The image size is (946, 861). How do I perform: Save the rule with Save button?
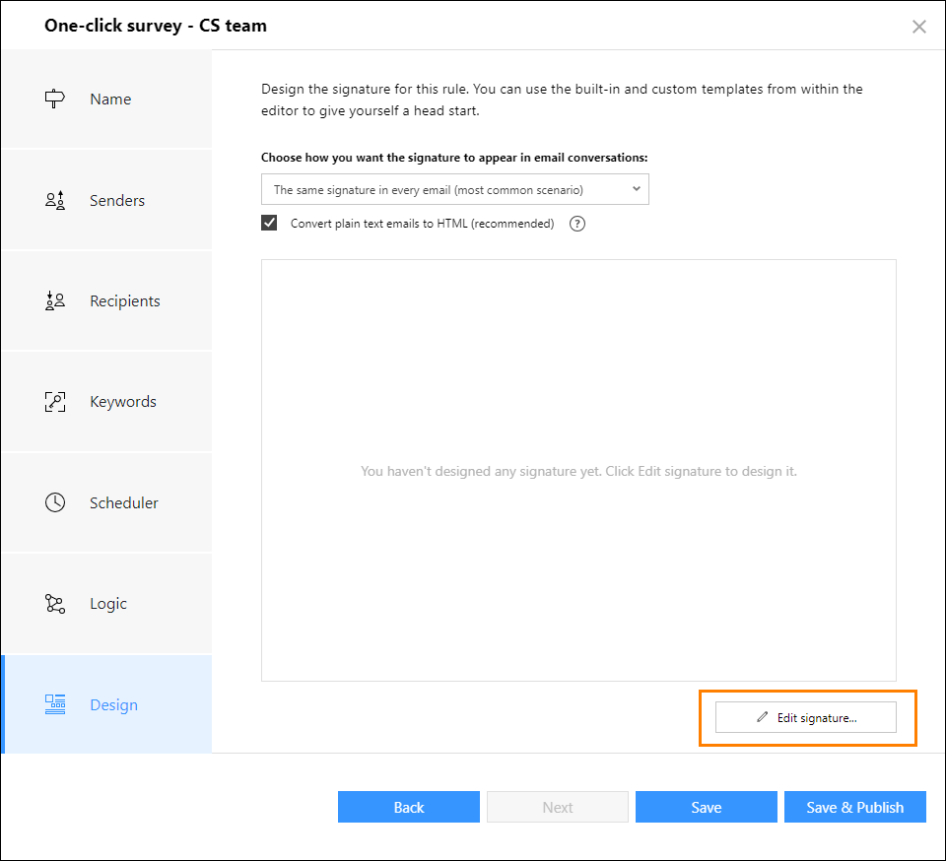706,807
